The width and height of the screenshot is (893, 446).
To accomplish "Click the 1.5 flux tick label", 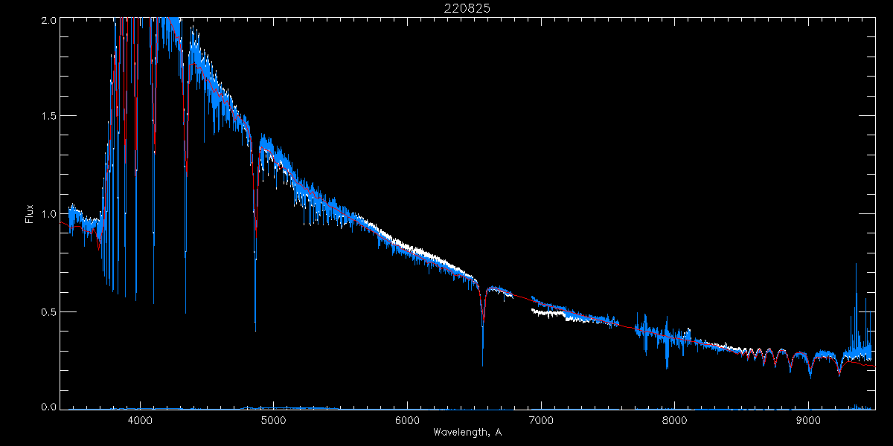I will 48,117.
